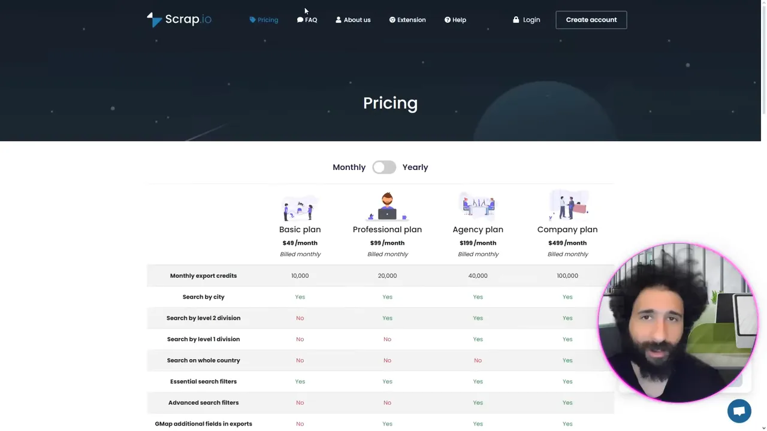The width and height of the screenshot is (767, 431).
Task: Click the Company plan heading
Action: click(567, 229)
